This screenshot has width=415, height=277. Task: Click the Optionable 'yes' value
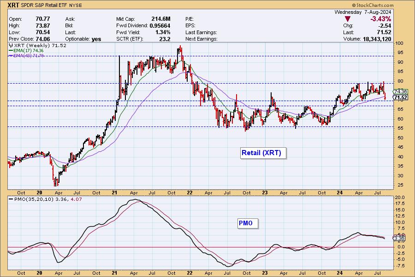96,39
